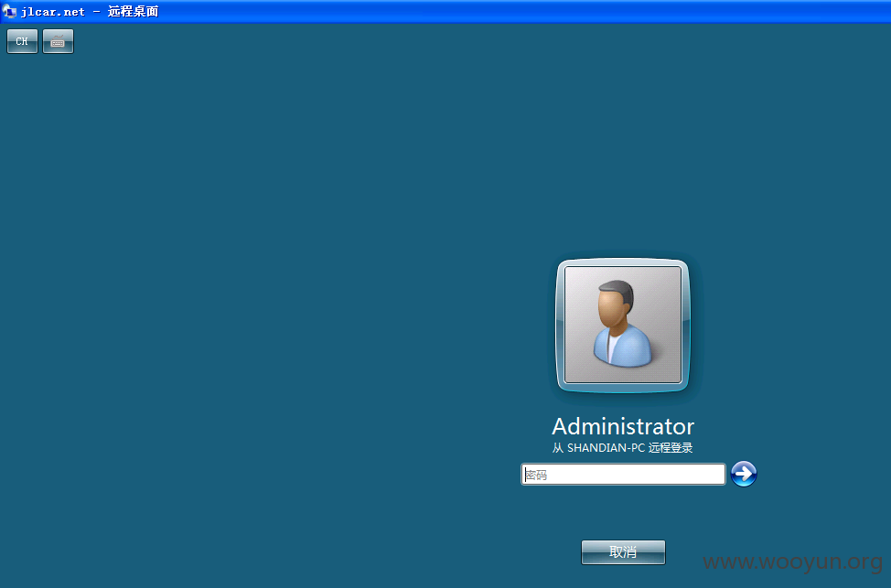Image resolution: width=891 pixels, height=588 pixels.
Task: Click the remote desktop title bar icon
Action: point(9,11)
